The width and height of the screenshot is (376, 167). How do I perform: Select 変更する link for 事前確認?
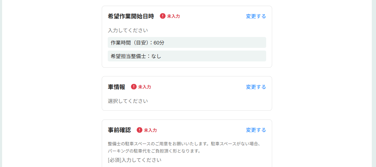click(x=256, y=130)
